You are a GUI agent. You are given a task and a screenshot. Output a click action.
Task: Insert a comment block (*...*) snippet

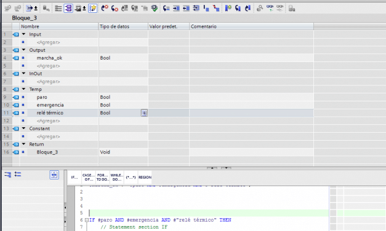(131, 177)
